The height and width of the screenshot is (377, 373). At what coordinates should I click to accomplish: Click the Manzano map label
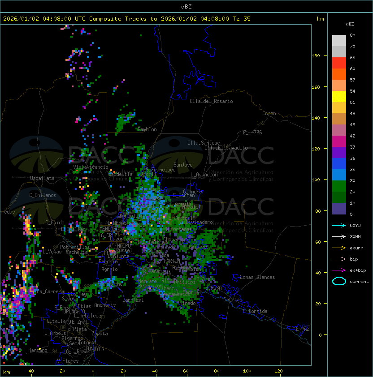38,350
